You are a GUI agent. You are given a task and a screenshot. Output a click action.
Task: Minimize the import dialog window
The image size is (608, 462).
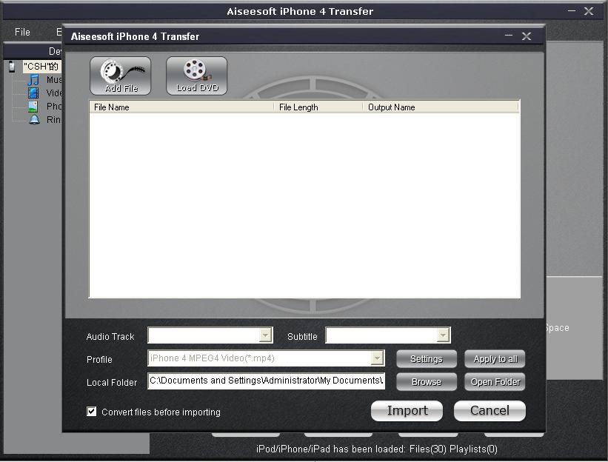[x=509, y=36]
